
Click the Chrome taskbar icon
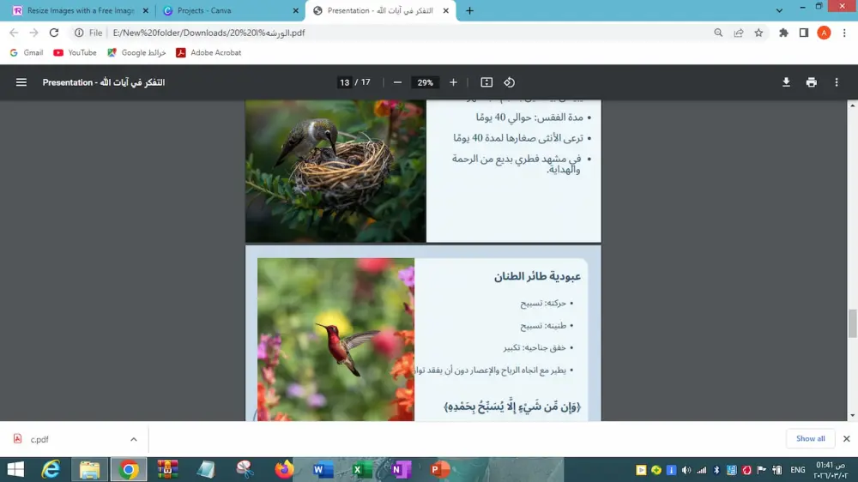129,469
